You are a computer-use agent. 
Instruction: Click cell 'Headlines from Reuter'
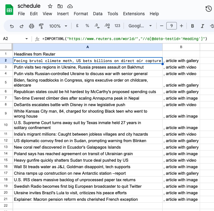point(88,54)
